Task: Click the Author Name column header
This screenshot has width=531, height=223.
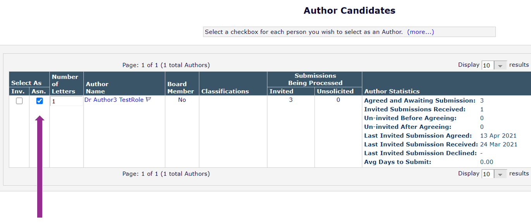Action: (97, 88)
